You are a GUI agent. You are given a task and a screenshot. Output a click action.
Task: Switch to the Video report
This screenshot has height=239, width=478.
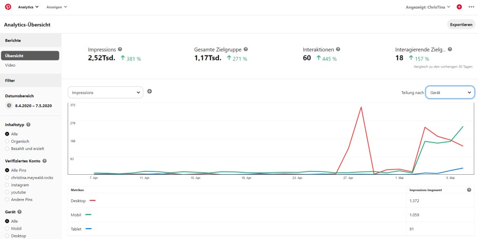pyautogui.click(x=10, y=65)
